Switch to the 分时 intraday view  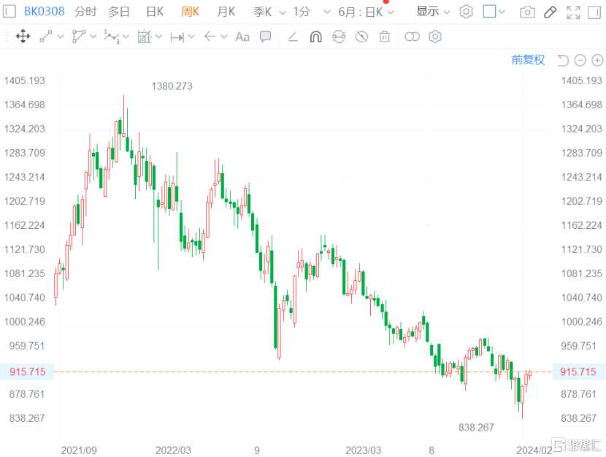point(84,12)
